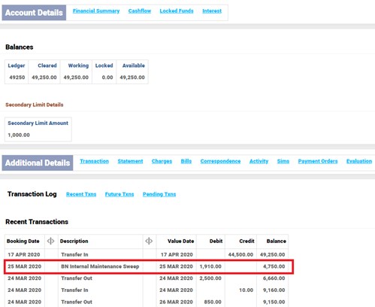Open the Sims tab
Screen dimensions: 375x307
click(283, 161)
